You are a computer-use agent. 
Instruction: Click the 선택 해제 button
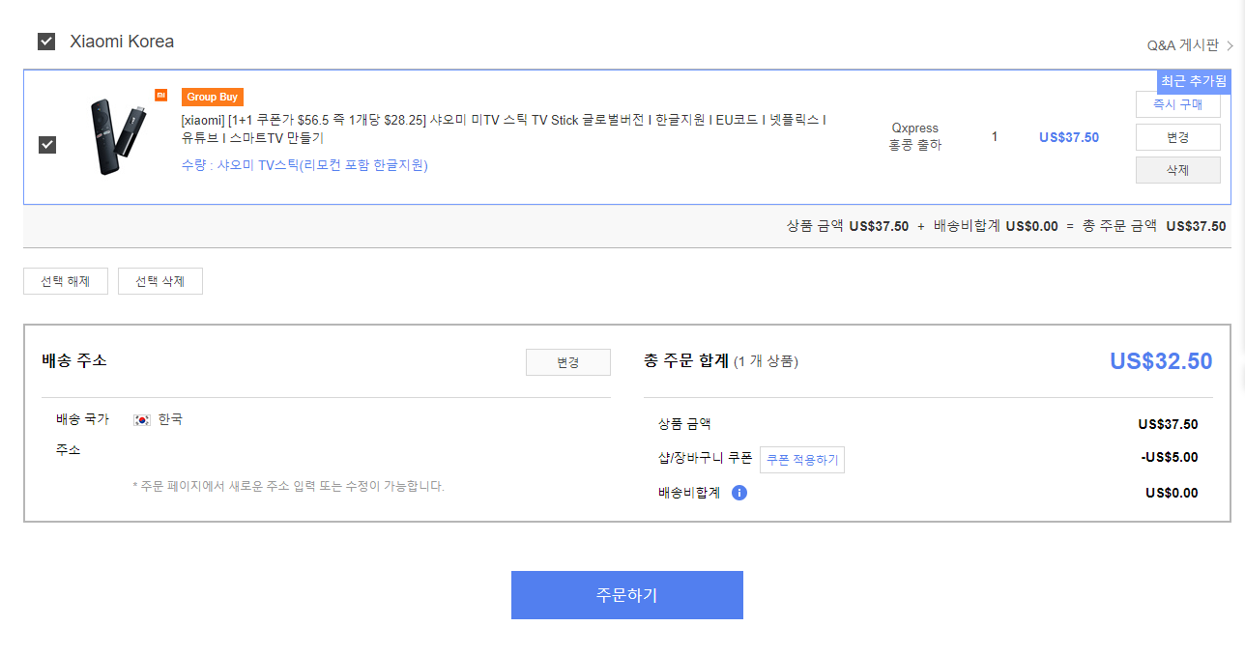coord(66,281)
